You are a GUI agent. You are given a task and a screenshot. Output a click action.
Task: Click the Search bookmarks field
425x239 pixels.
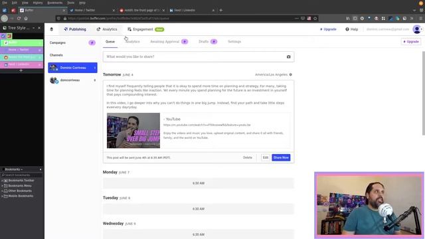(22, 175)
